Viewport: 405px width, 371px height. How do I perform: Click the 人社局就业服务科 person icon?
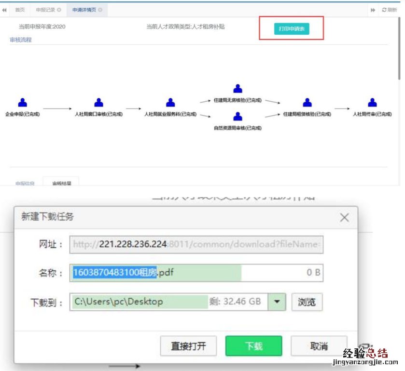point(170,103)
